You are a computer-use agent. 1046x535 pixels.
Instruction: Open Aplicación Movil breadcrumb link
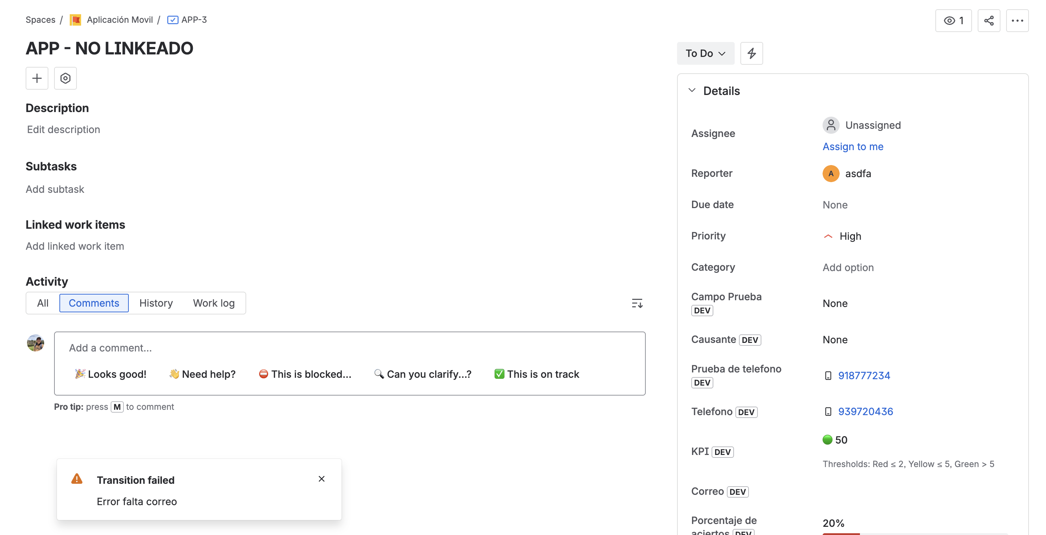(120, 20)
